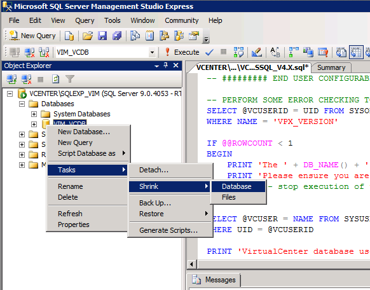Viewport: 370px width, 290px height.
Task: Select Database in the Shrink submenu
Action: coord(238,186)
